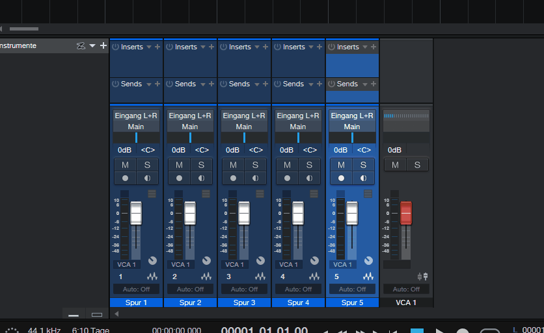The width and height of the screenshot is (544, 333).
Task: Switch to wide console view button
Action: click(x=97, y=315)
